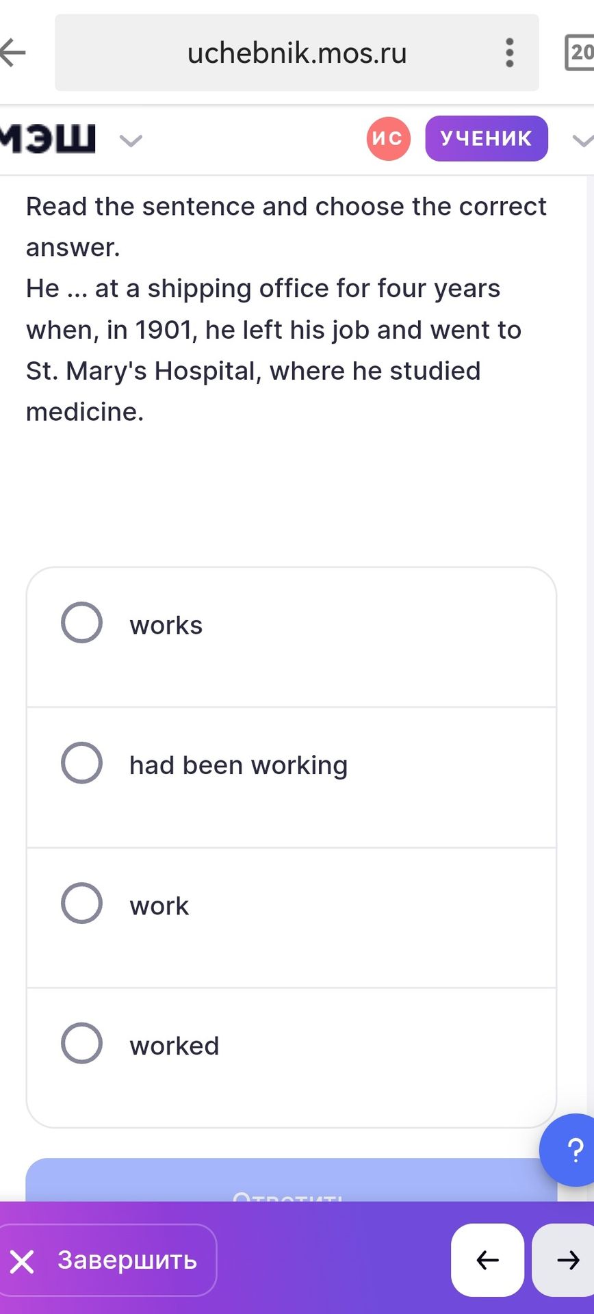Click the "worked" answer text label
Image resolution: width=594 pixels, height=1314 pixels.
coord(175,1046)
